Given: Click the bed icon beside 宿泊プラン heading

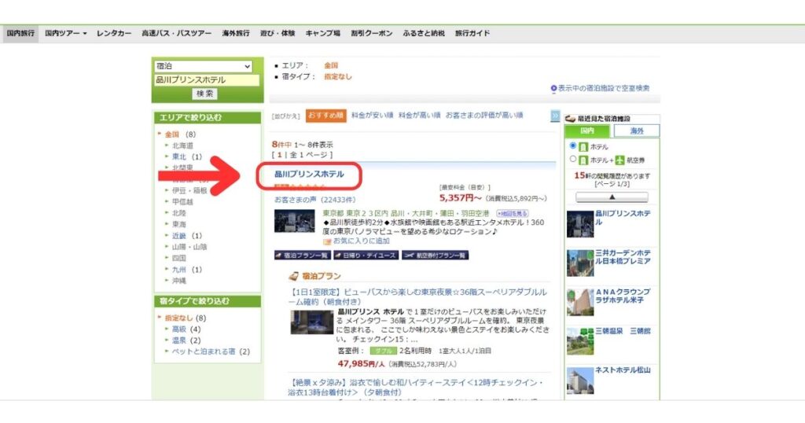Looking at the screenshot, I should coord(294,277).
